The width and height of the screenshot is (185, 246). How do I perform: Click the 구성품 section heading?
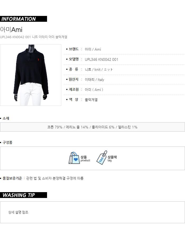7,143
